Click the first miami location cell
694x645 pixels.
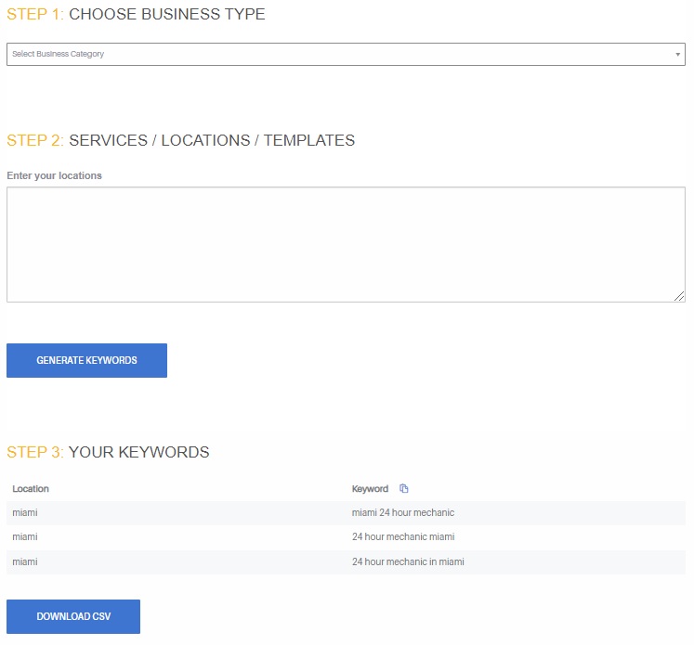point(25,512)
